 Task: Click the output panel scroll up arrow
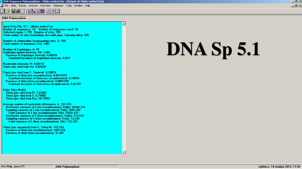[124, 23]
